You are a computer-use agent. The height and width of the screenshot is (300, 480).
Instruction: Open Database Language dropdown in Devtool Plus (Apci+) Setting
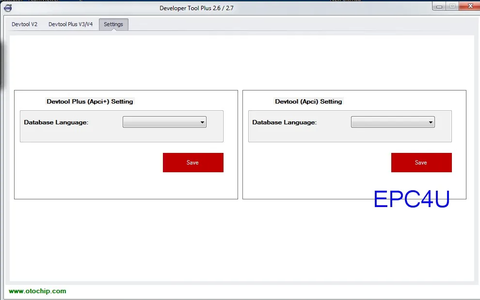164,122
